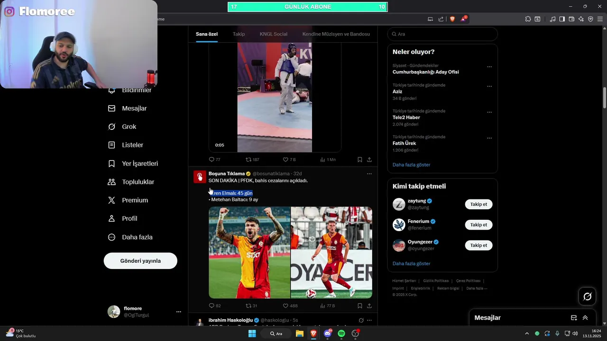607x341 pixels.
Task: Click Boşuna Tıklama profile avatar
Action: coord(200,177)
